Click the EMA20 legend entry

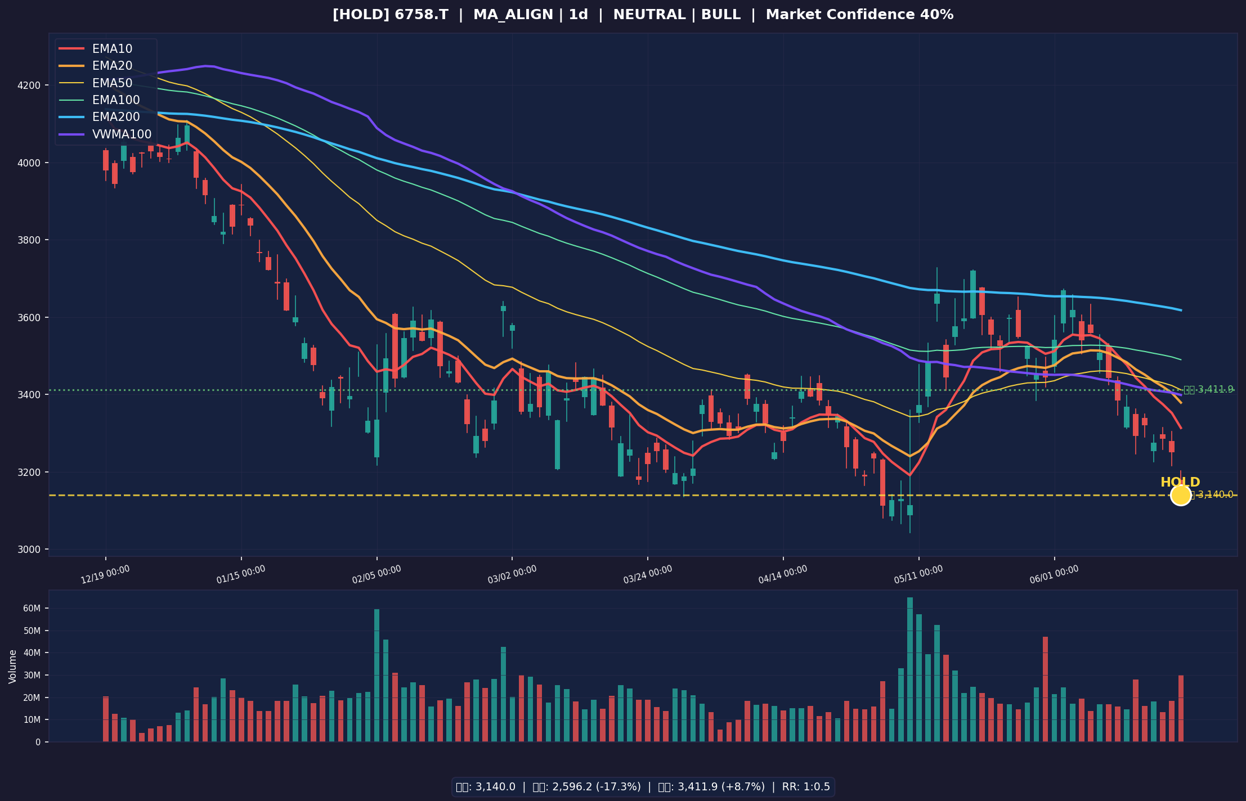pyautogui.click(x=96, y=66)
